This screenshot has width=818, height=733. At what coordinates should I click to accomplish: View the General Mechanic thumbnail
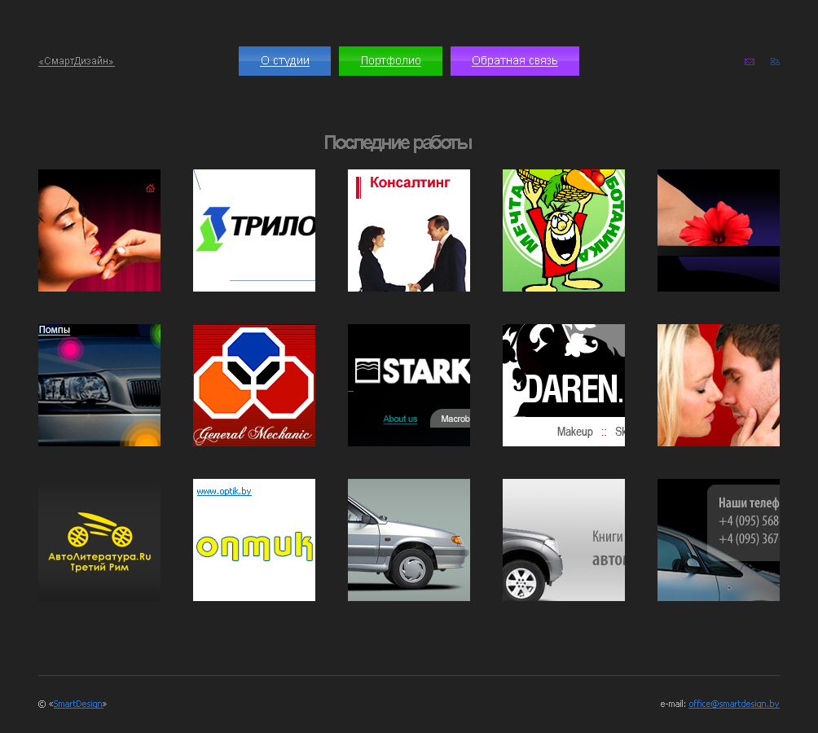254,385
